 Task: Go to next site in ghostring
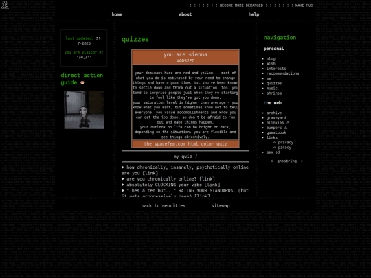[x=301, y=161]
